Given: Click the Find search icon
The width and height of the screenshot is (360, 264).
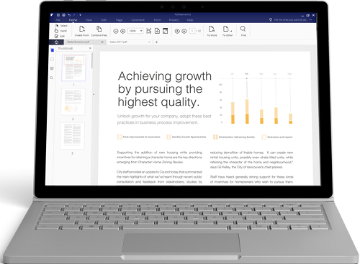Looking at the screenshot, I should coord(243,31).
